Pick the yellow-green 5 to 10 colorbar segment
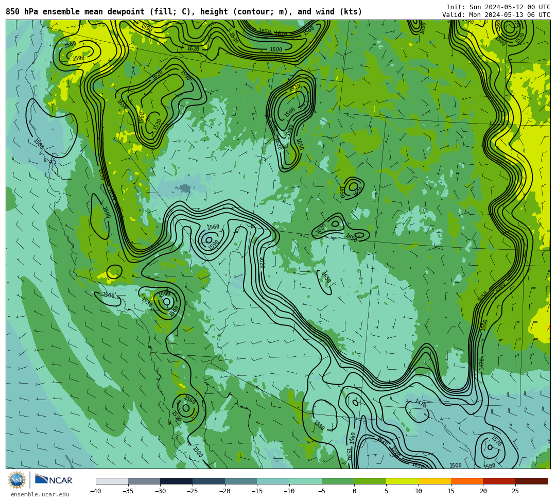This screenshot has width=556, height=501. coord(403,481)
